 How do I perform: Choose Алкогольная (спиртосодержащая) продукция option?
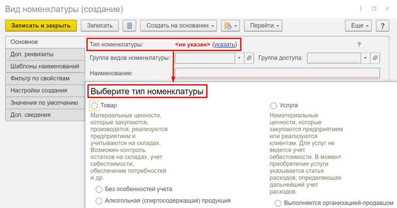pos(99,201)
